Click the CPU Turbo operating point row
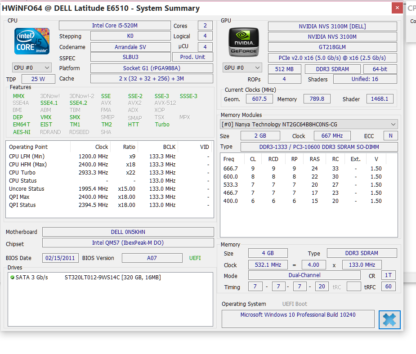Screen dimensions: 416x354 [x=58, y=173]
